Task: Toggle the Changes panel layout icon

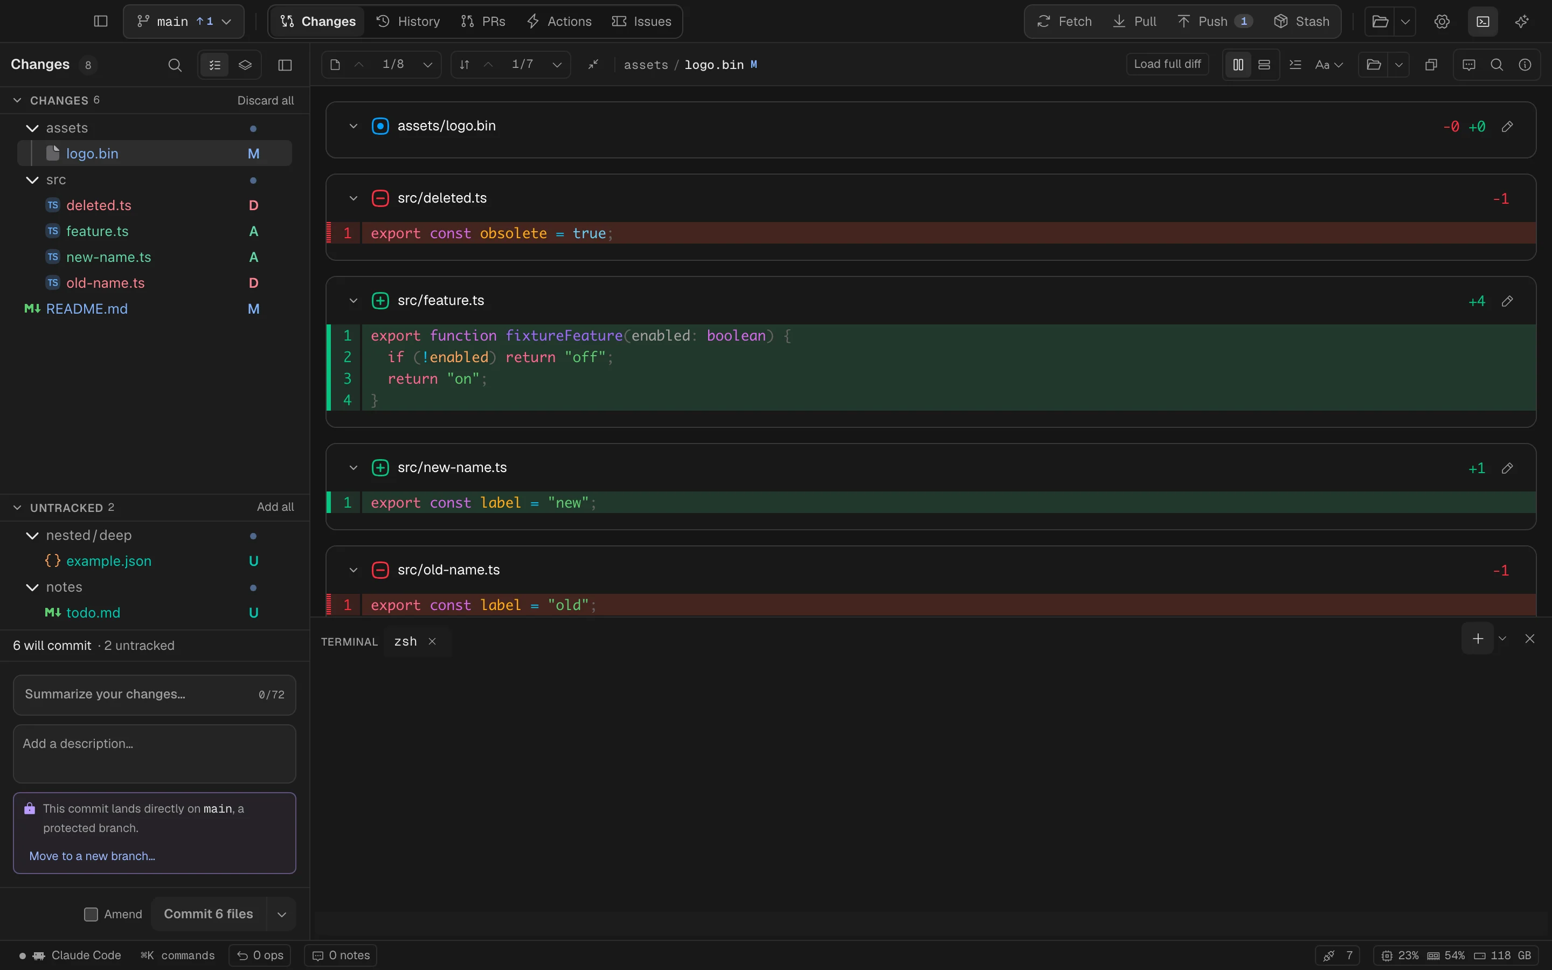Action: pyautogui.click(x=285, y=65)
